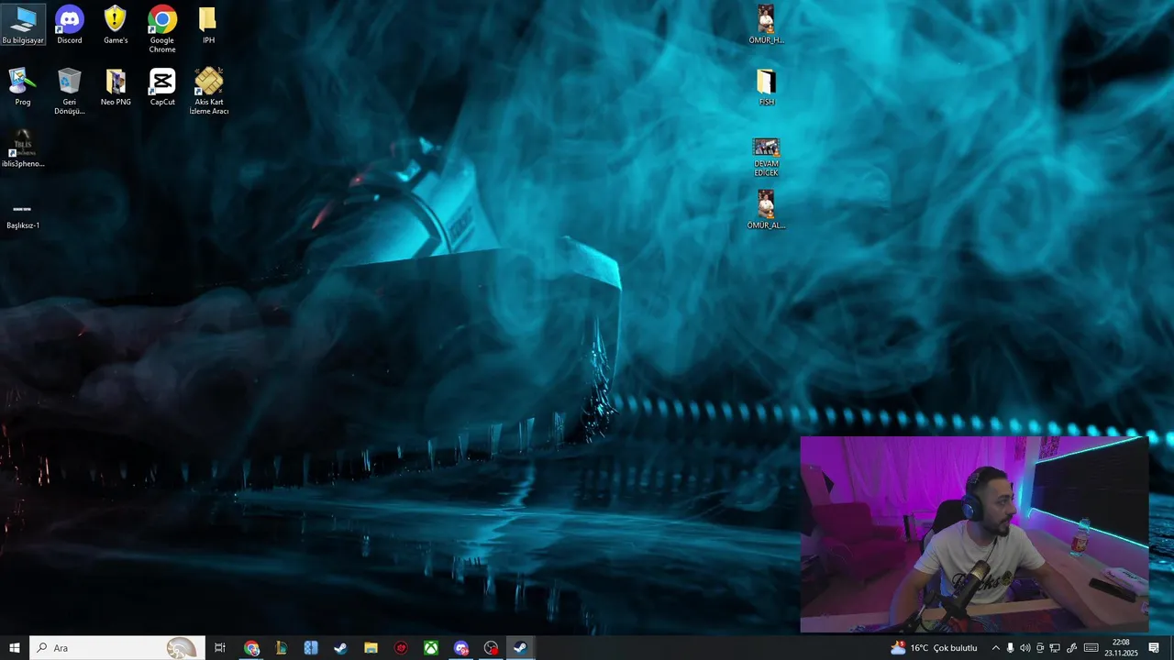
Task: Select the Discord desktop shortcut
Action: (x=70, y=25)
